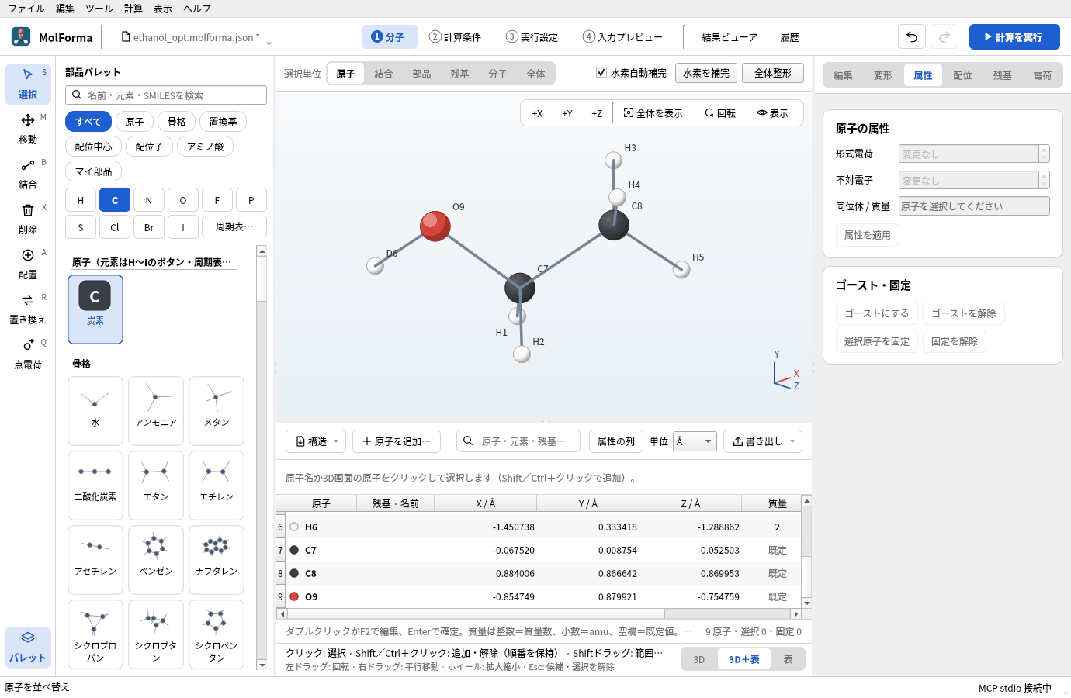Set selection unit to 分子
The image size is (1071, 698).
[x=497, y=74]
